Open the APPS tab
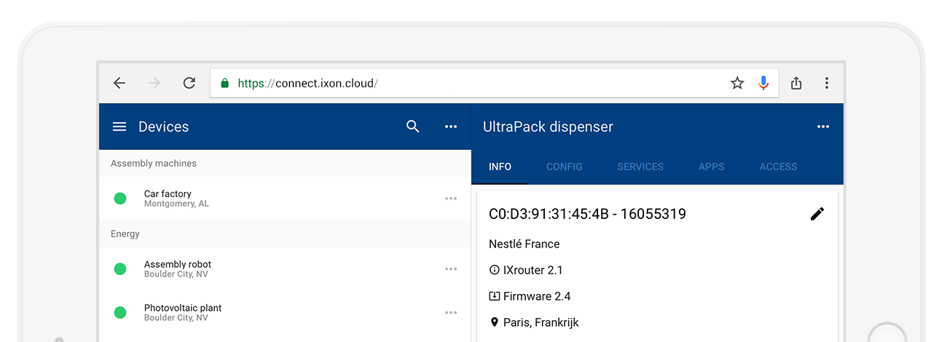This screenshot has height=342, width=947. 712,167
